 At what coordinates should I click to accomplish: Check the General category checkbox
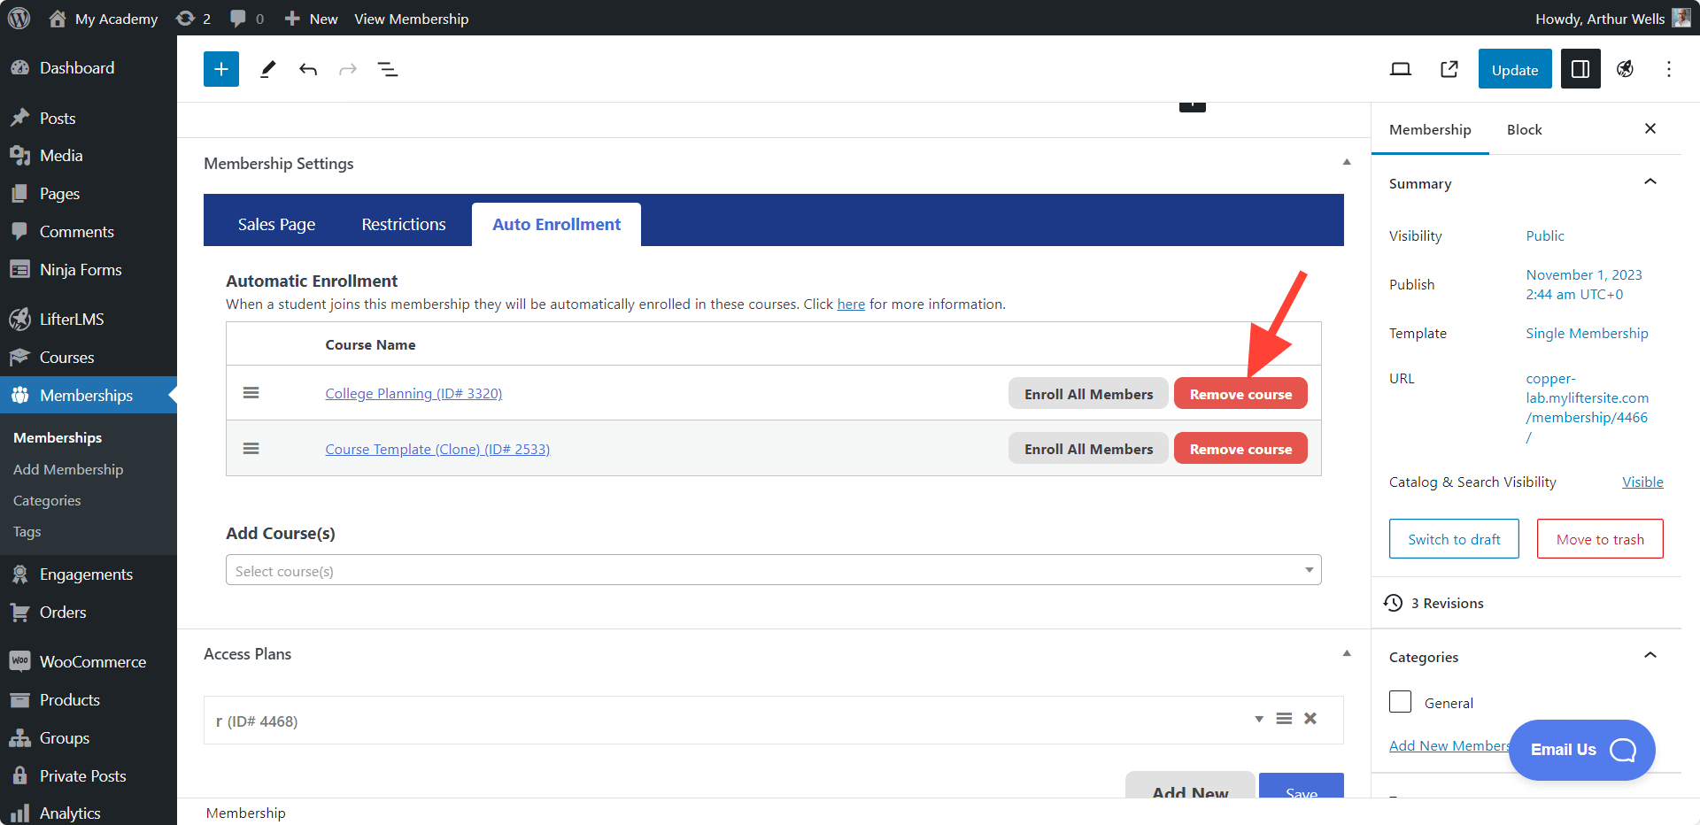pos(1401,702)
